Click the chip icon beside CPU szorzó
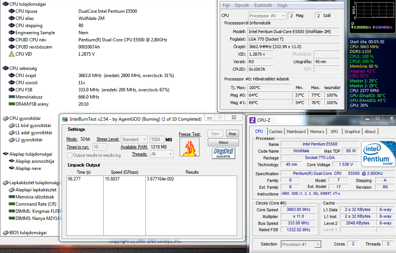 pos(12,82)
